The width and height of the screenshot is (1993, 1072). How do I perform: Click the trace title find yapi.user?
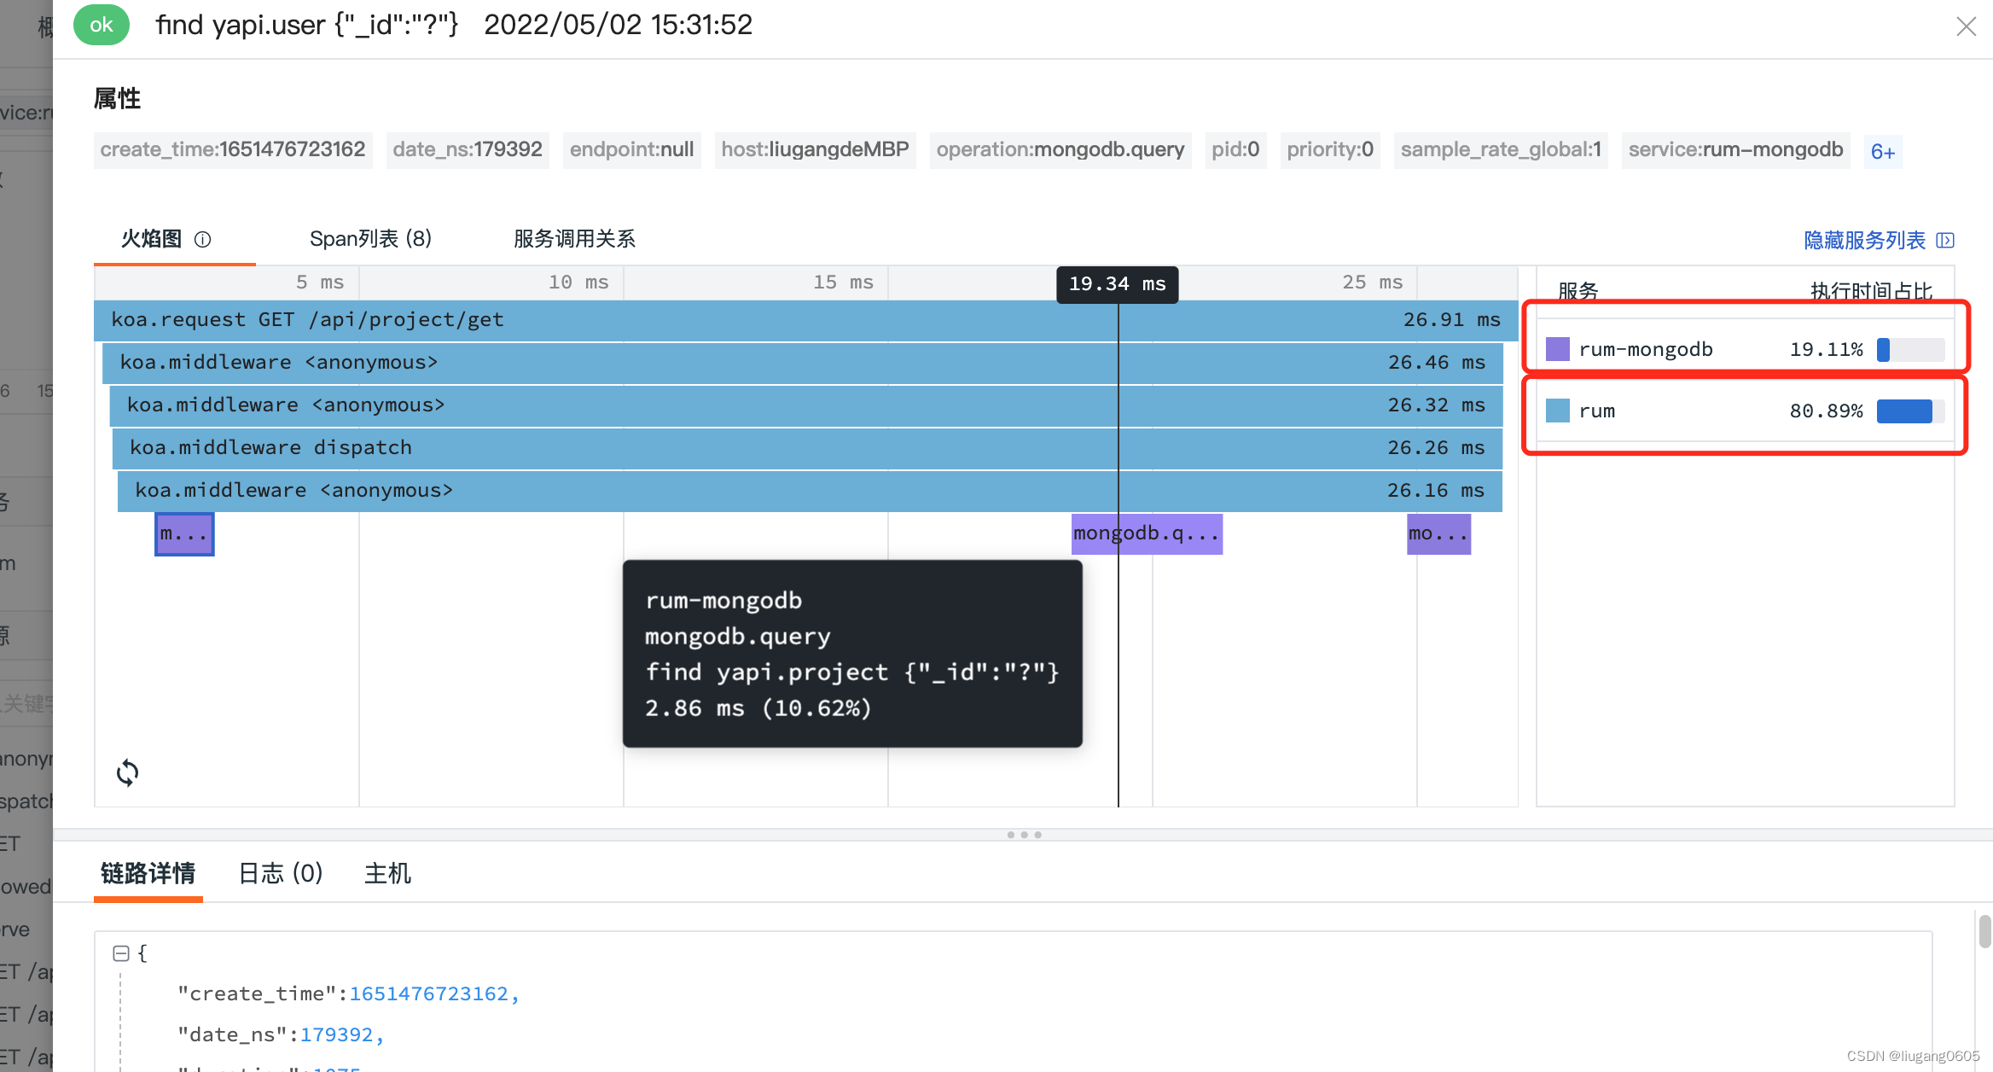coord(307,25)
